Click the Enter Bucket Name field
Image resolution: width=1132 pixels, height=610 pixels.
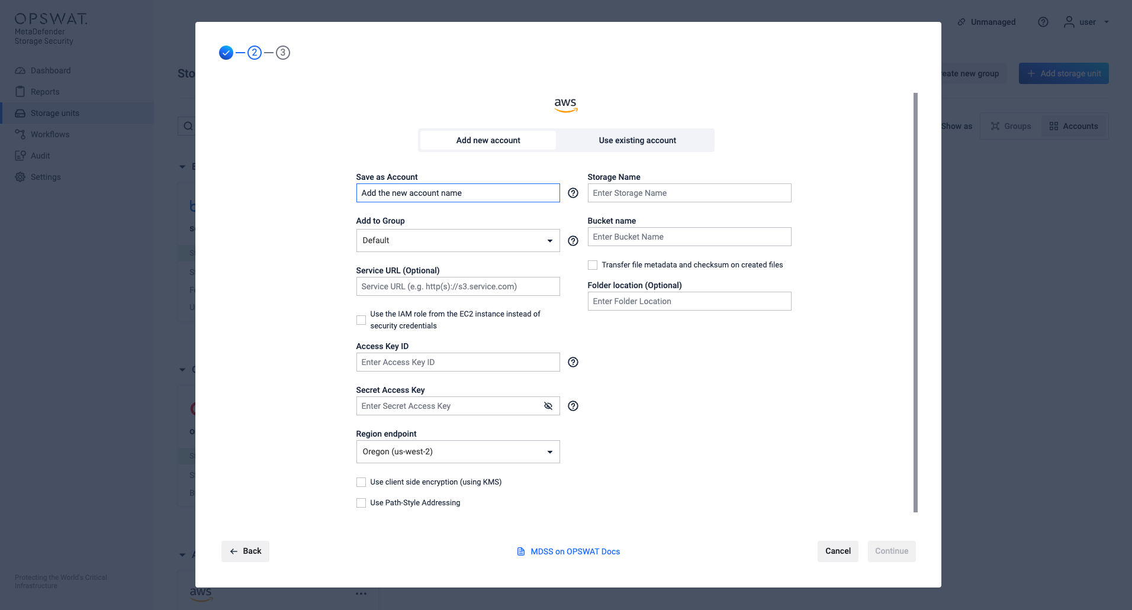tap(689, 237)
